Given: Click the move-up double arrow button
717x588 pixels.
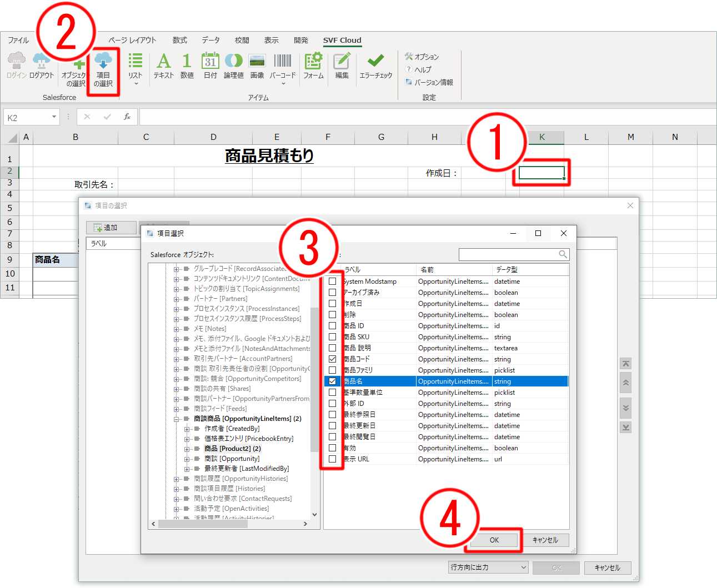Looking at the screenshot, I should (626, 383).
